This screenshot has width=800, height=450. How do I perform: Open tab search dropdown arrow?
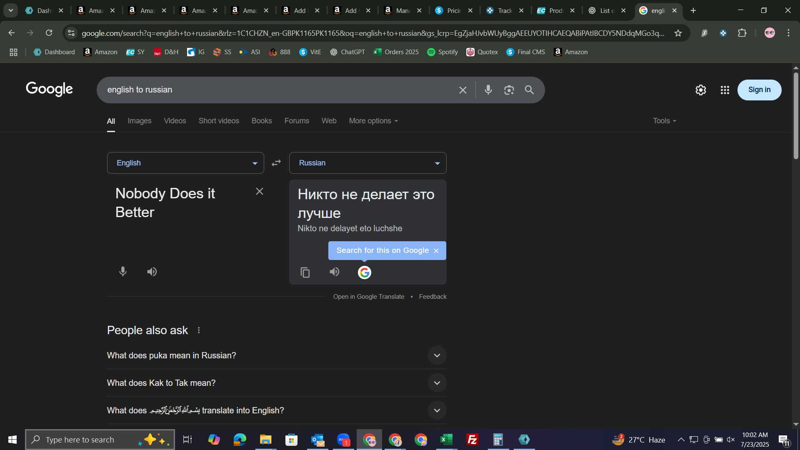11,10
